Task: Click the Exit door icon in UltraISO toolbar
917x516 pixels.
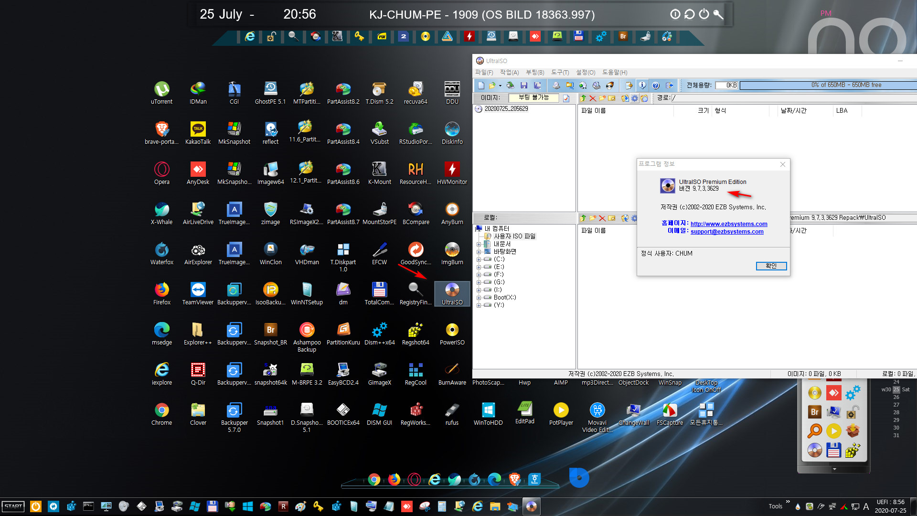Action: tap(669, 86)
